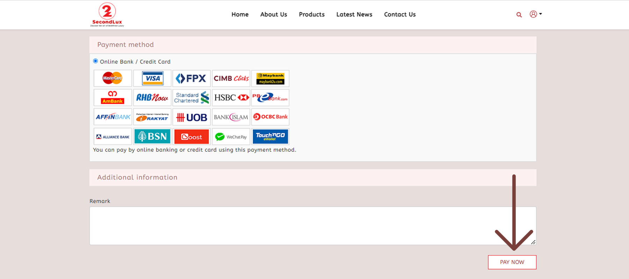Click the Standard Chartered logo

coord(191,98)
